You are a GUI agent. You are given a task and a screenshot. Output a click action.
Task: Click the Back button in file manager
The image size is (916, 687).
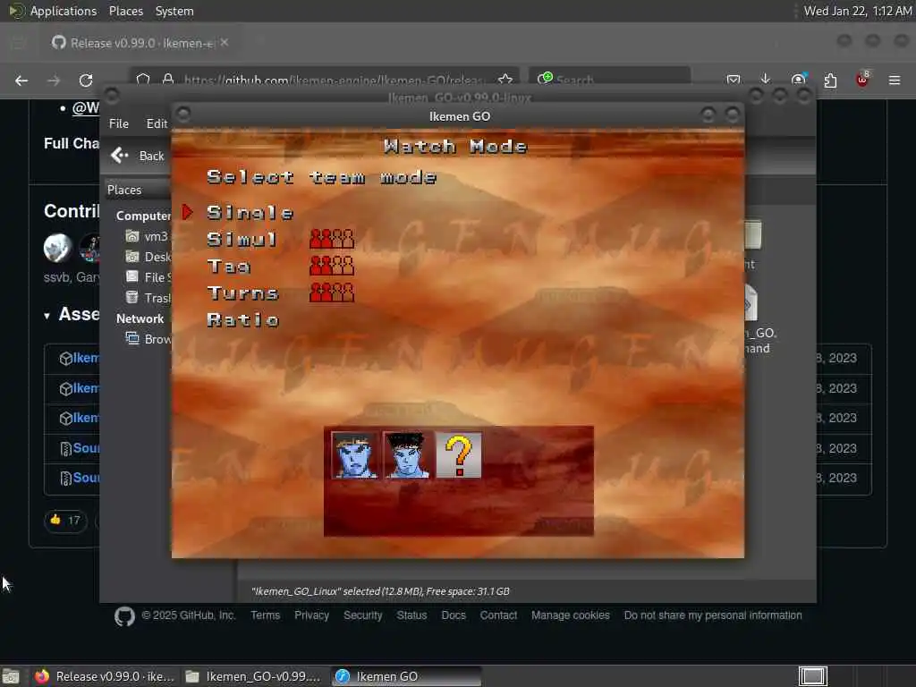pos(138,156)
